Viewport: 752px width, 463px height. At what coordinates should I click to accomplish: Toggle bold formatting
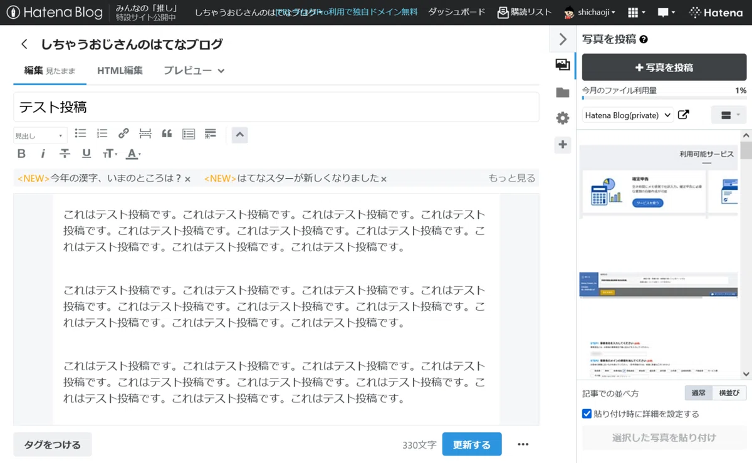pyautogui.click(x=21, y=153)
